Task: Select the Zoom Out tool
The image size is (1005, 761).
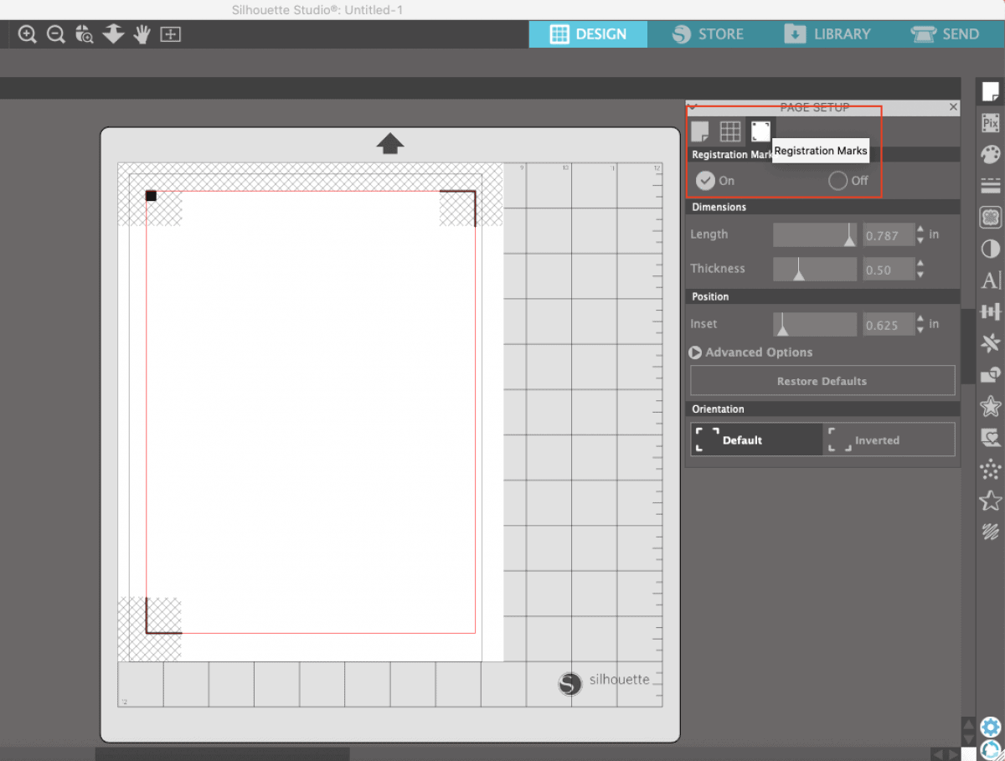Action: (x=55, y=34)
